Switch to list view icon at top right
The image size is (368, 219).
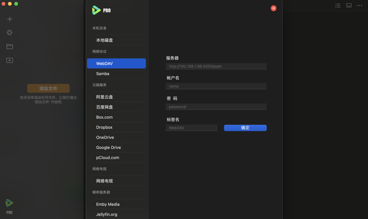click(x=338, y=5)
